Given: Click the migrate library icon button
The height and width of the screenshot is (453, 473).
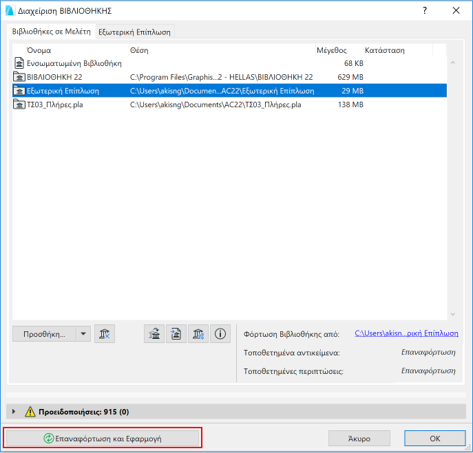Looking at the screenshot, I should 154,333.
